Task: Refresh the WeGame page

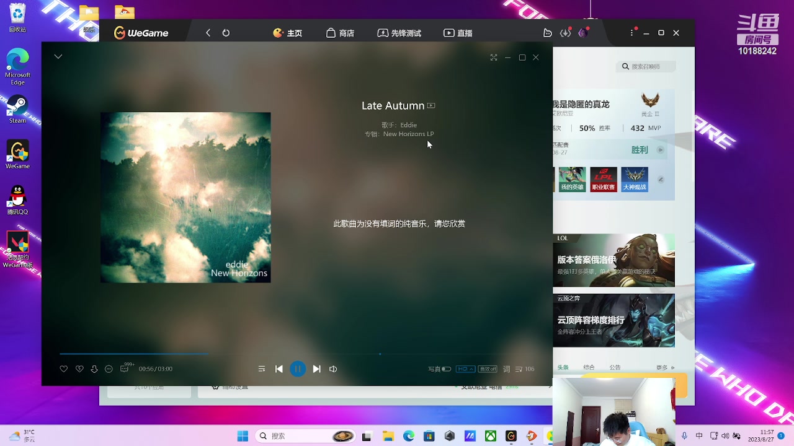Action: 226,33
